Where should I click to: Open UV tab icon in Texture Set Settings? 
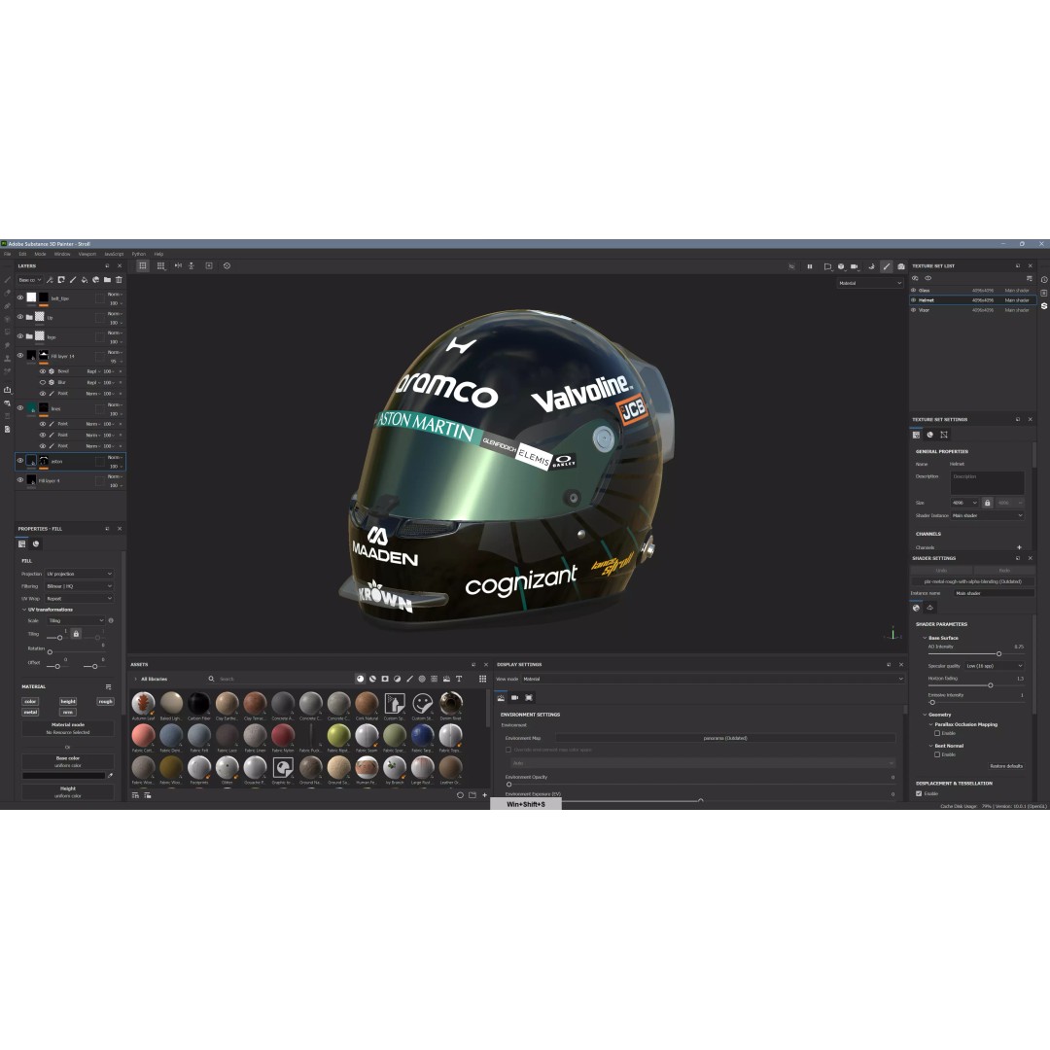[x=944, y=435]
